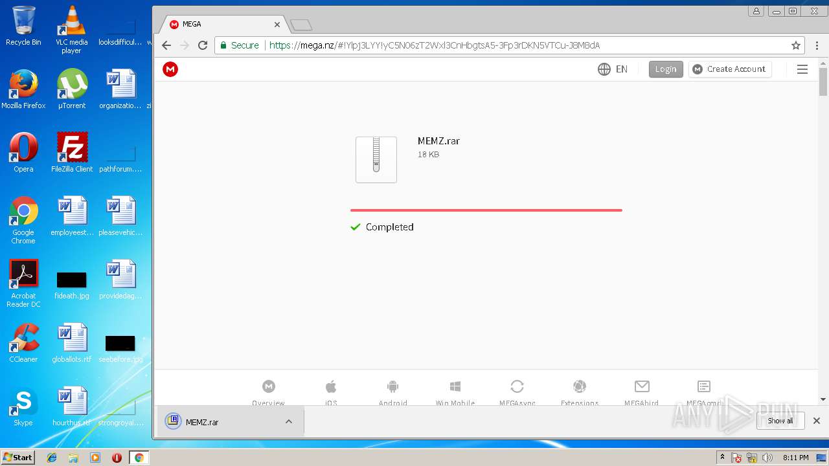Click Secure padlock site info
This screenshot has height=466, width=829.
click(240, 45)
